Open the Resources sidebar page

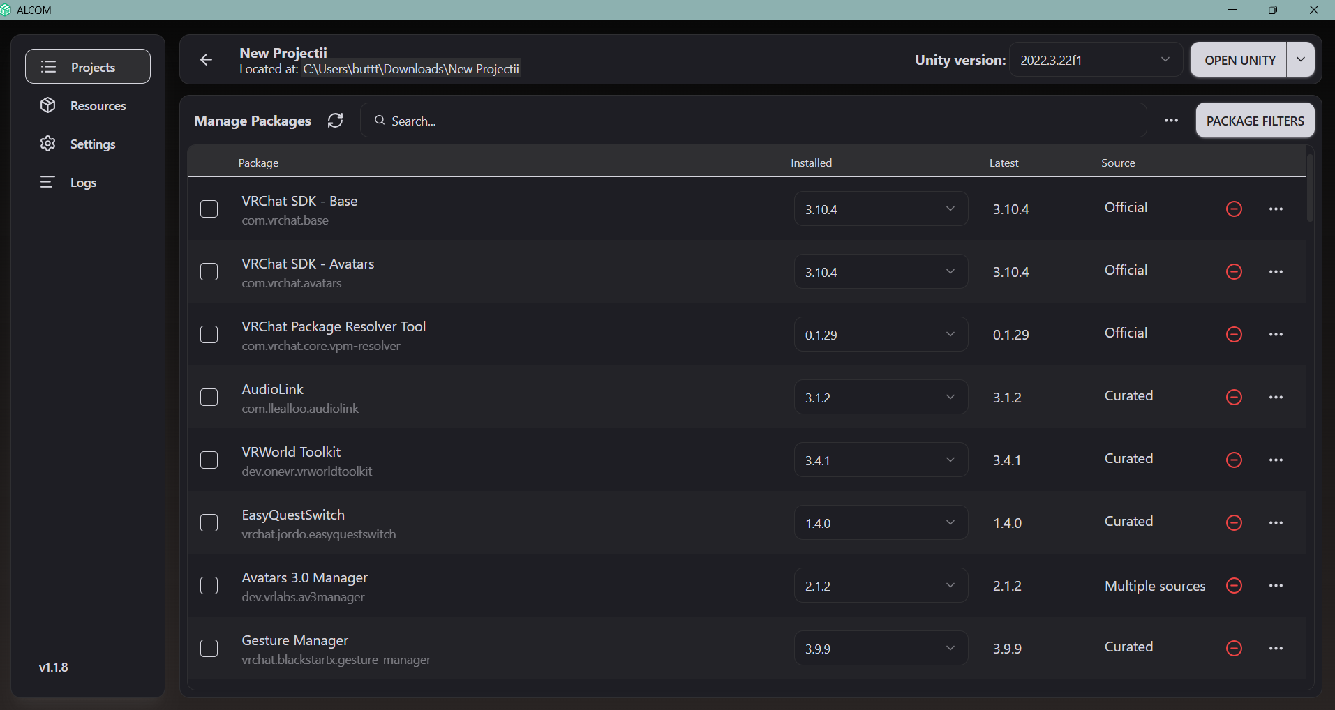click(x=88, y=105)
